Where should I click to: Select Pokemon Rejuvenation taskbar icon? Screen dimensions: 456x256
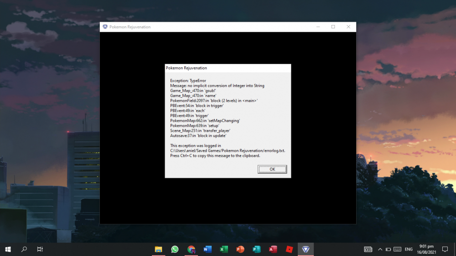pos(306,249)
